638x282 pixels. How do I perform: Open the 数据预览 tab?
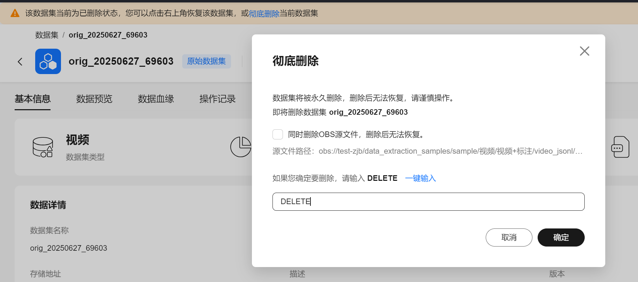click(x=94, y=99)
